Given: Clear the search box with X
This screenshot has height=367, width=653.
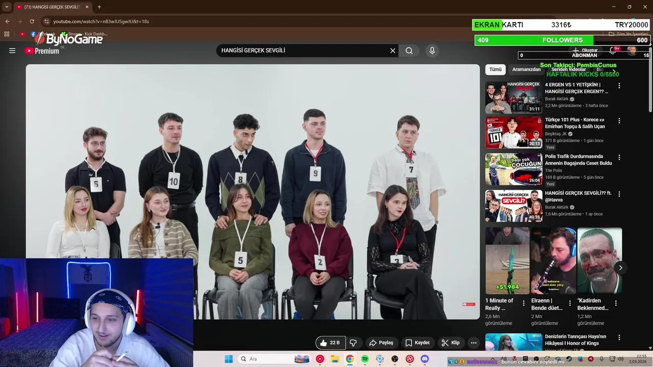Looking at the screenshot, I should point(393,50).
